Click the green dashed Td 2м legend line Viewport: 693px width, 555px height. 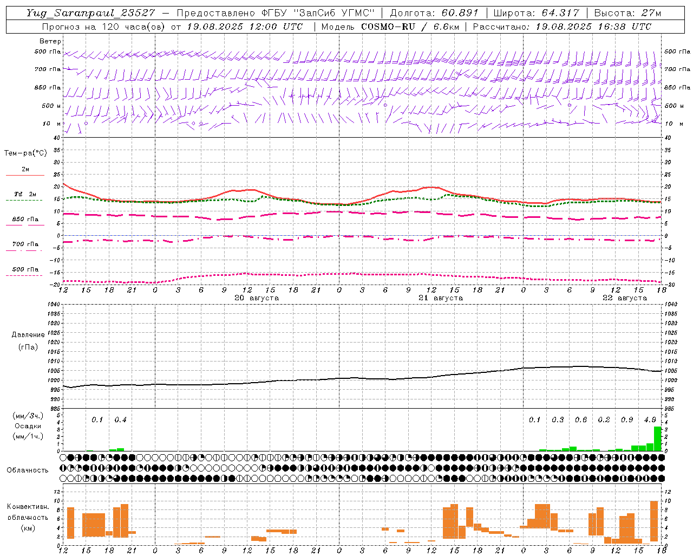[24, 200]
